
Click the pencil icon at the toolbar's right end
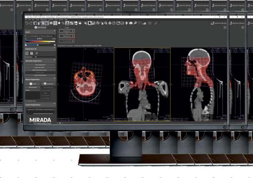point(156,23)
